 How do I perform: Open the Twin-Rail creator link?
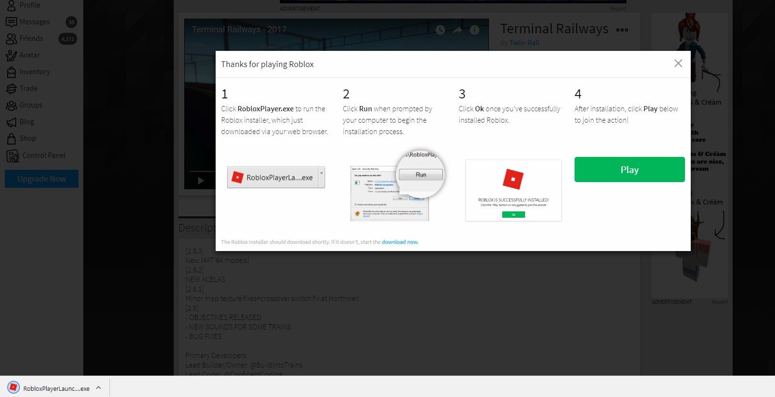tap(524, 43)
